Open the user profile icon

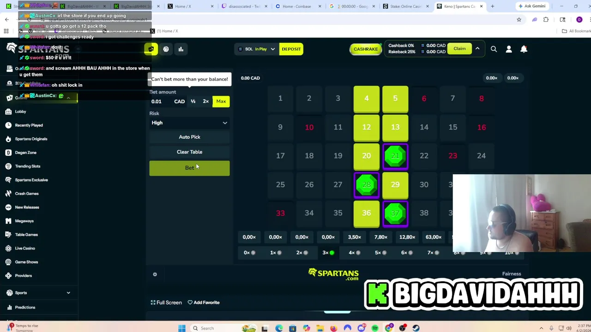(509, 49)
